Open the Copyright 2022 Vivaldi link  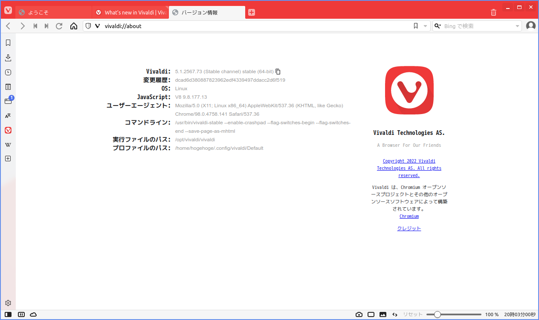pyautogui.click(x=409, y=168)
